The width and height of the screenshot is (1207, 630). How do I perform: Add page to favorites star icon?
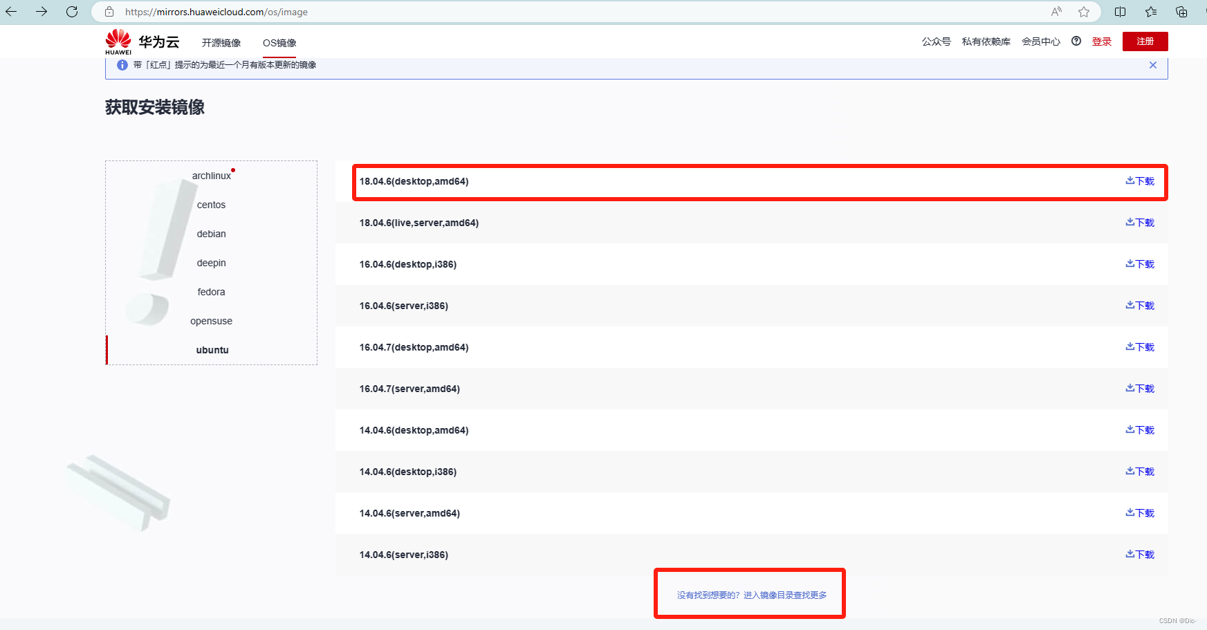point(1084,12)
